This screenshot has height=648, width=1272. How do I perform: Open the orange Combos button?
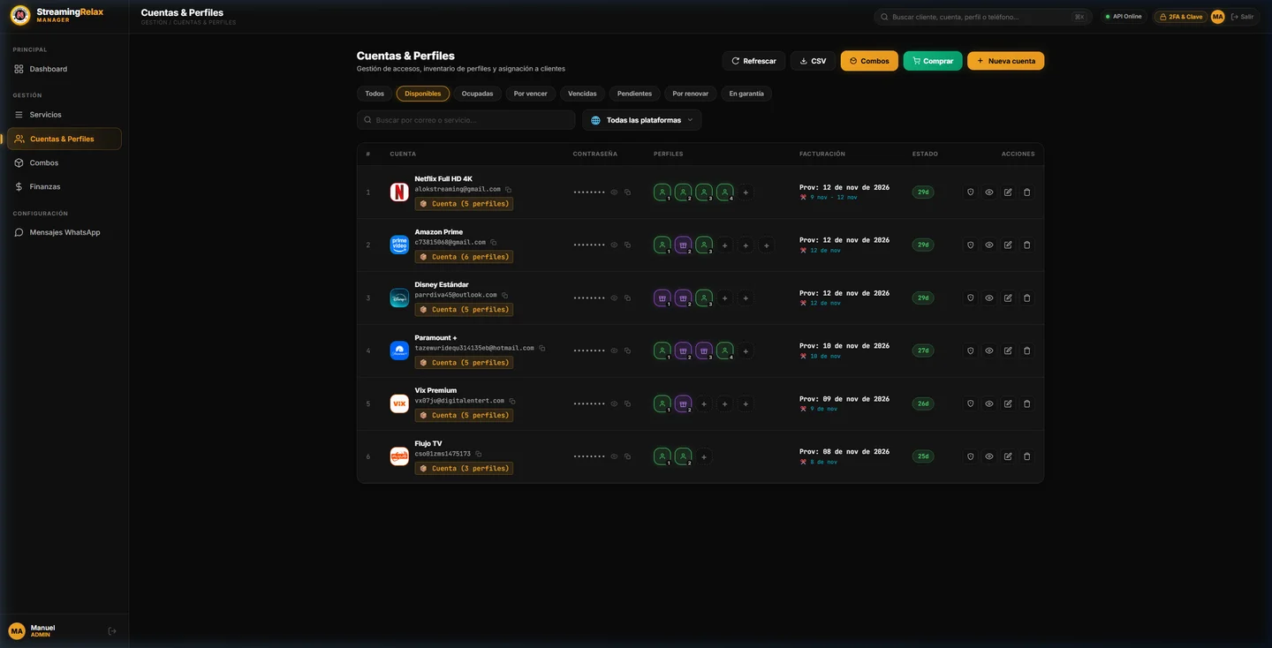click(x=869, y=61)
